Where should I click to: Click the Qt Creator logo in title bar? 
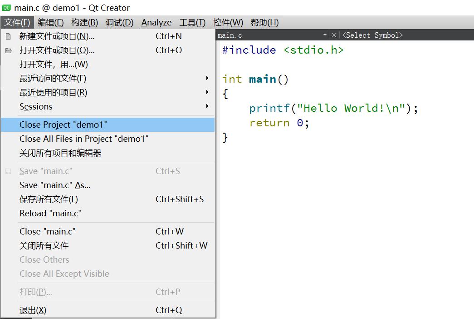pyautogui.click(x=6, y=8)
